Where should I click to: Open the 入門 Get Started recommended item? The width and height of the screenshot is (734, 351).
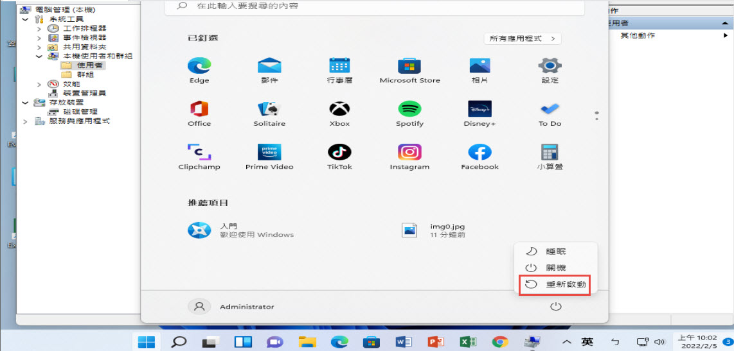(x=240, y=230)
